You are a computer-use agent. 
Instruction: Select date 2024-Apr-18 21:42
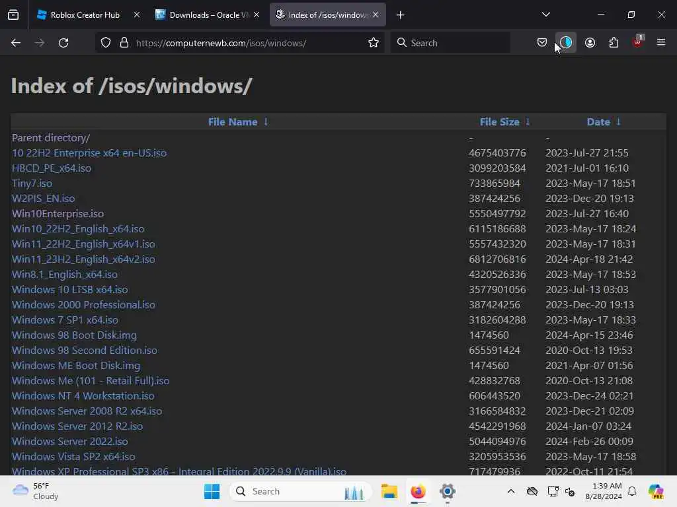[x=589, y=259]
